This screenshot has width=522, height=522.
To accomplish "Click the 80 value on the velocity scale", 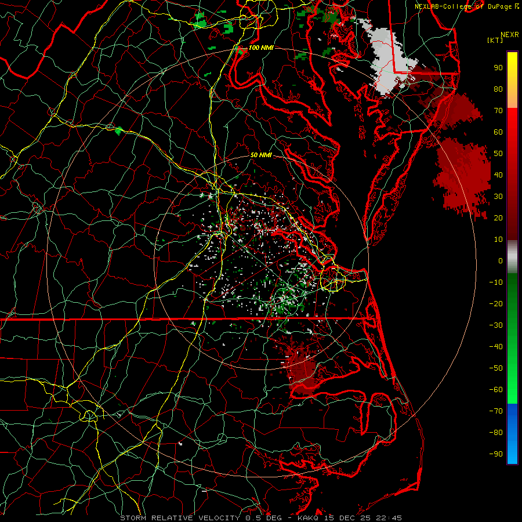I will pyautogui.click(x=498, y=89).
